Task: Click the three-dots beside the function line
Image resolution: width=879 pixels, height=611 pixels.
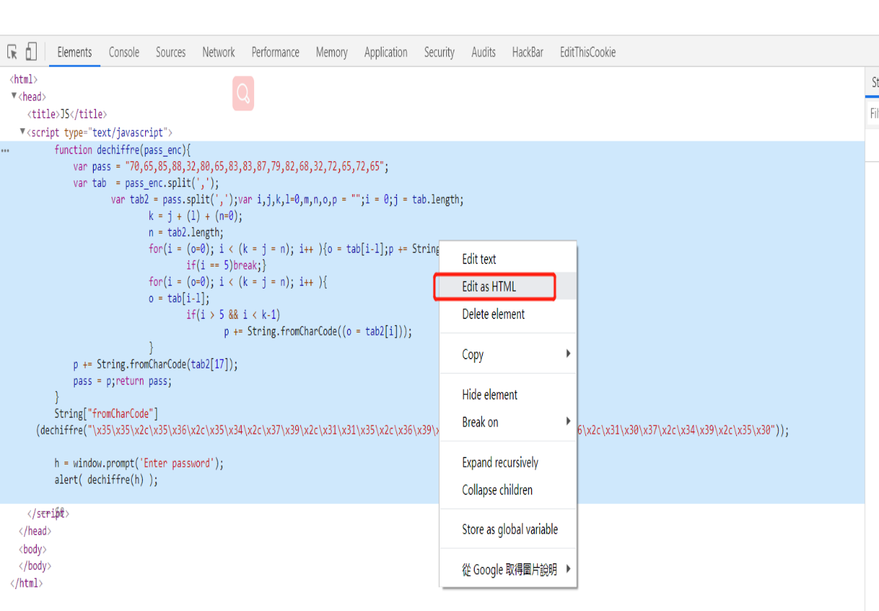Action: (5, 150)
